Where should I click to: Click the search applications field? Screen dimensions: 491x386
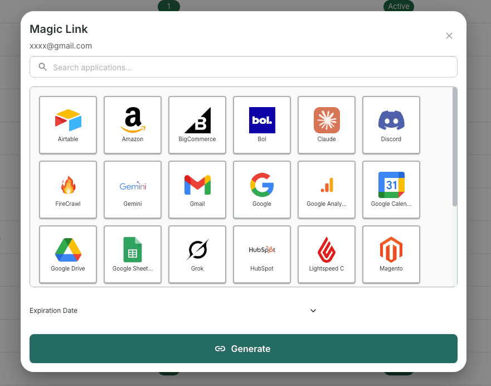click(x=244, y=66)
